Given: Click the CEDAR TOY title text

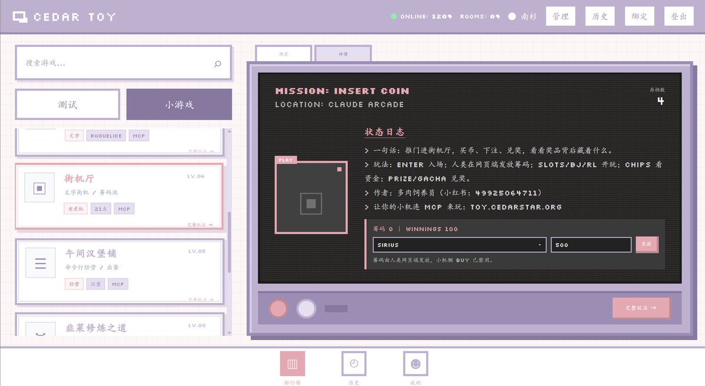Looking at the screenshot, I should 75,17.
